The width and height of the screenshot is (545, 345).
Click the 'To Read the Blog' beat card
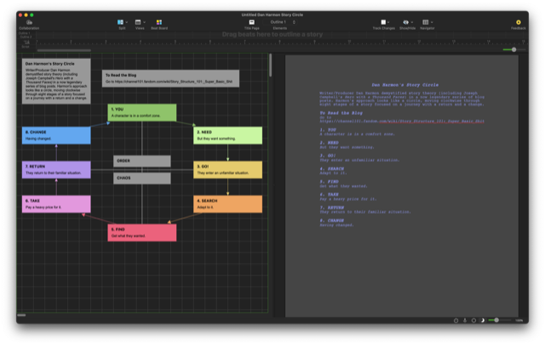pyautogui.click(x=170, y=78)
